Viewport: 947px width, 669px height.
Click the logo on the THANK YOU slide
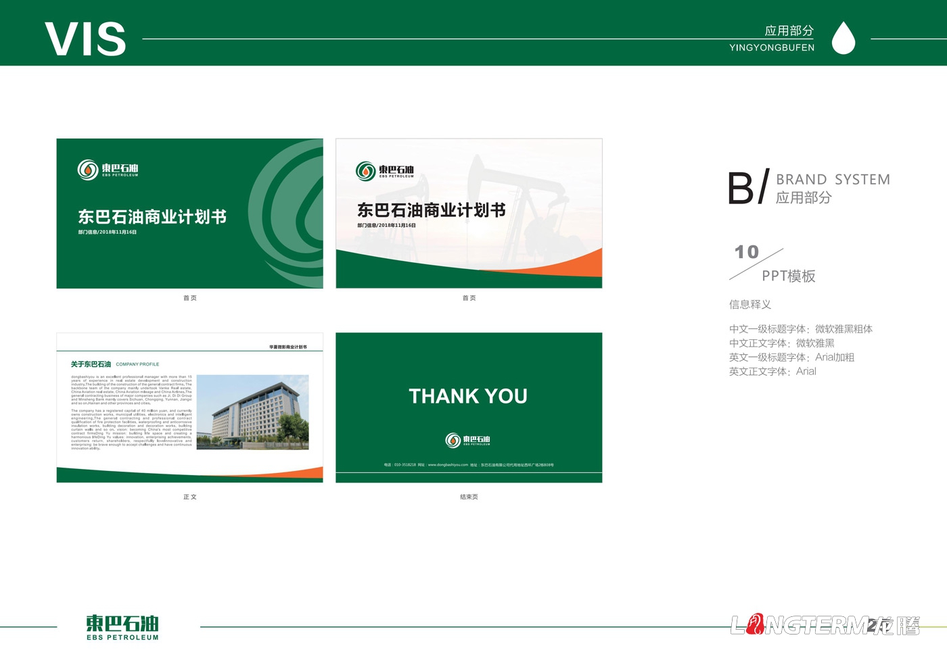coord(468,439)
